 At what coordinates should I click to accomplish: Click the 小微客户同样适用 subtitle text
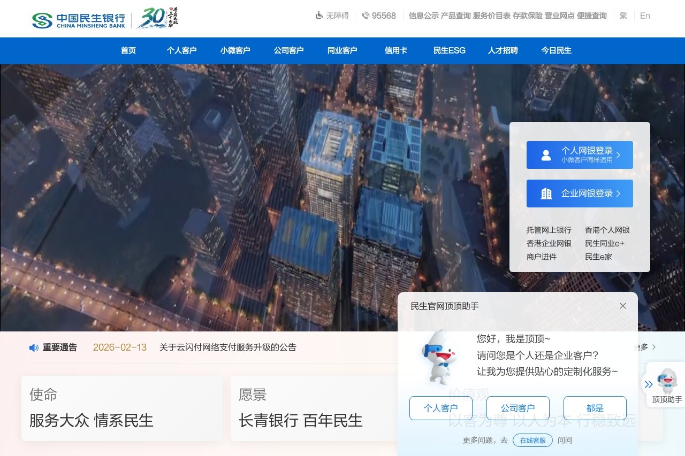click(587, 160)
